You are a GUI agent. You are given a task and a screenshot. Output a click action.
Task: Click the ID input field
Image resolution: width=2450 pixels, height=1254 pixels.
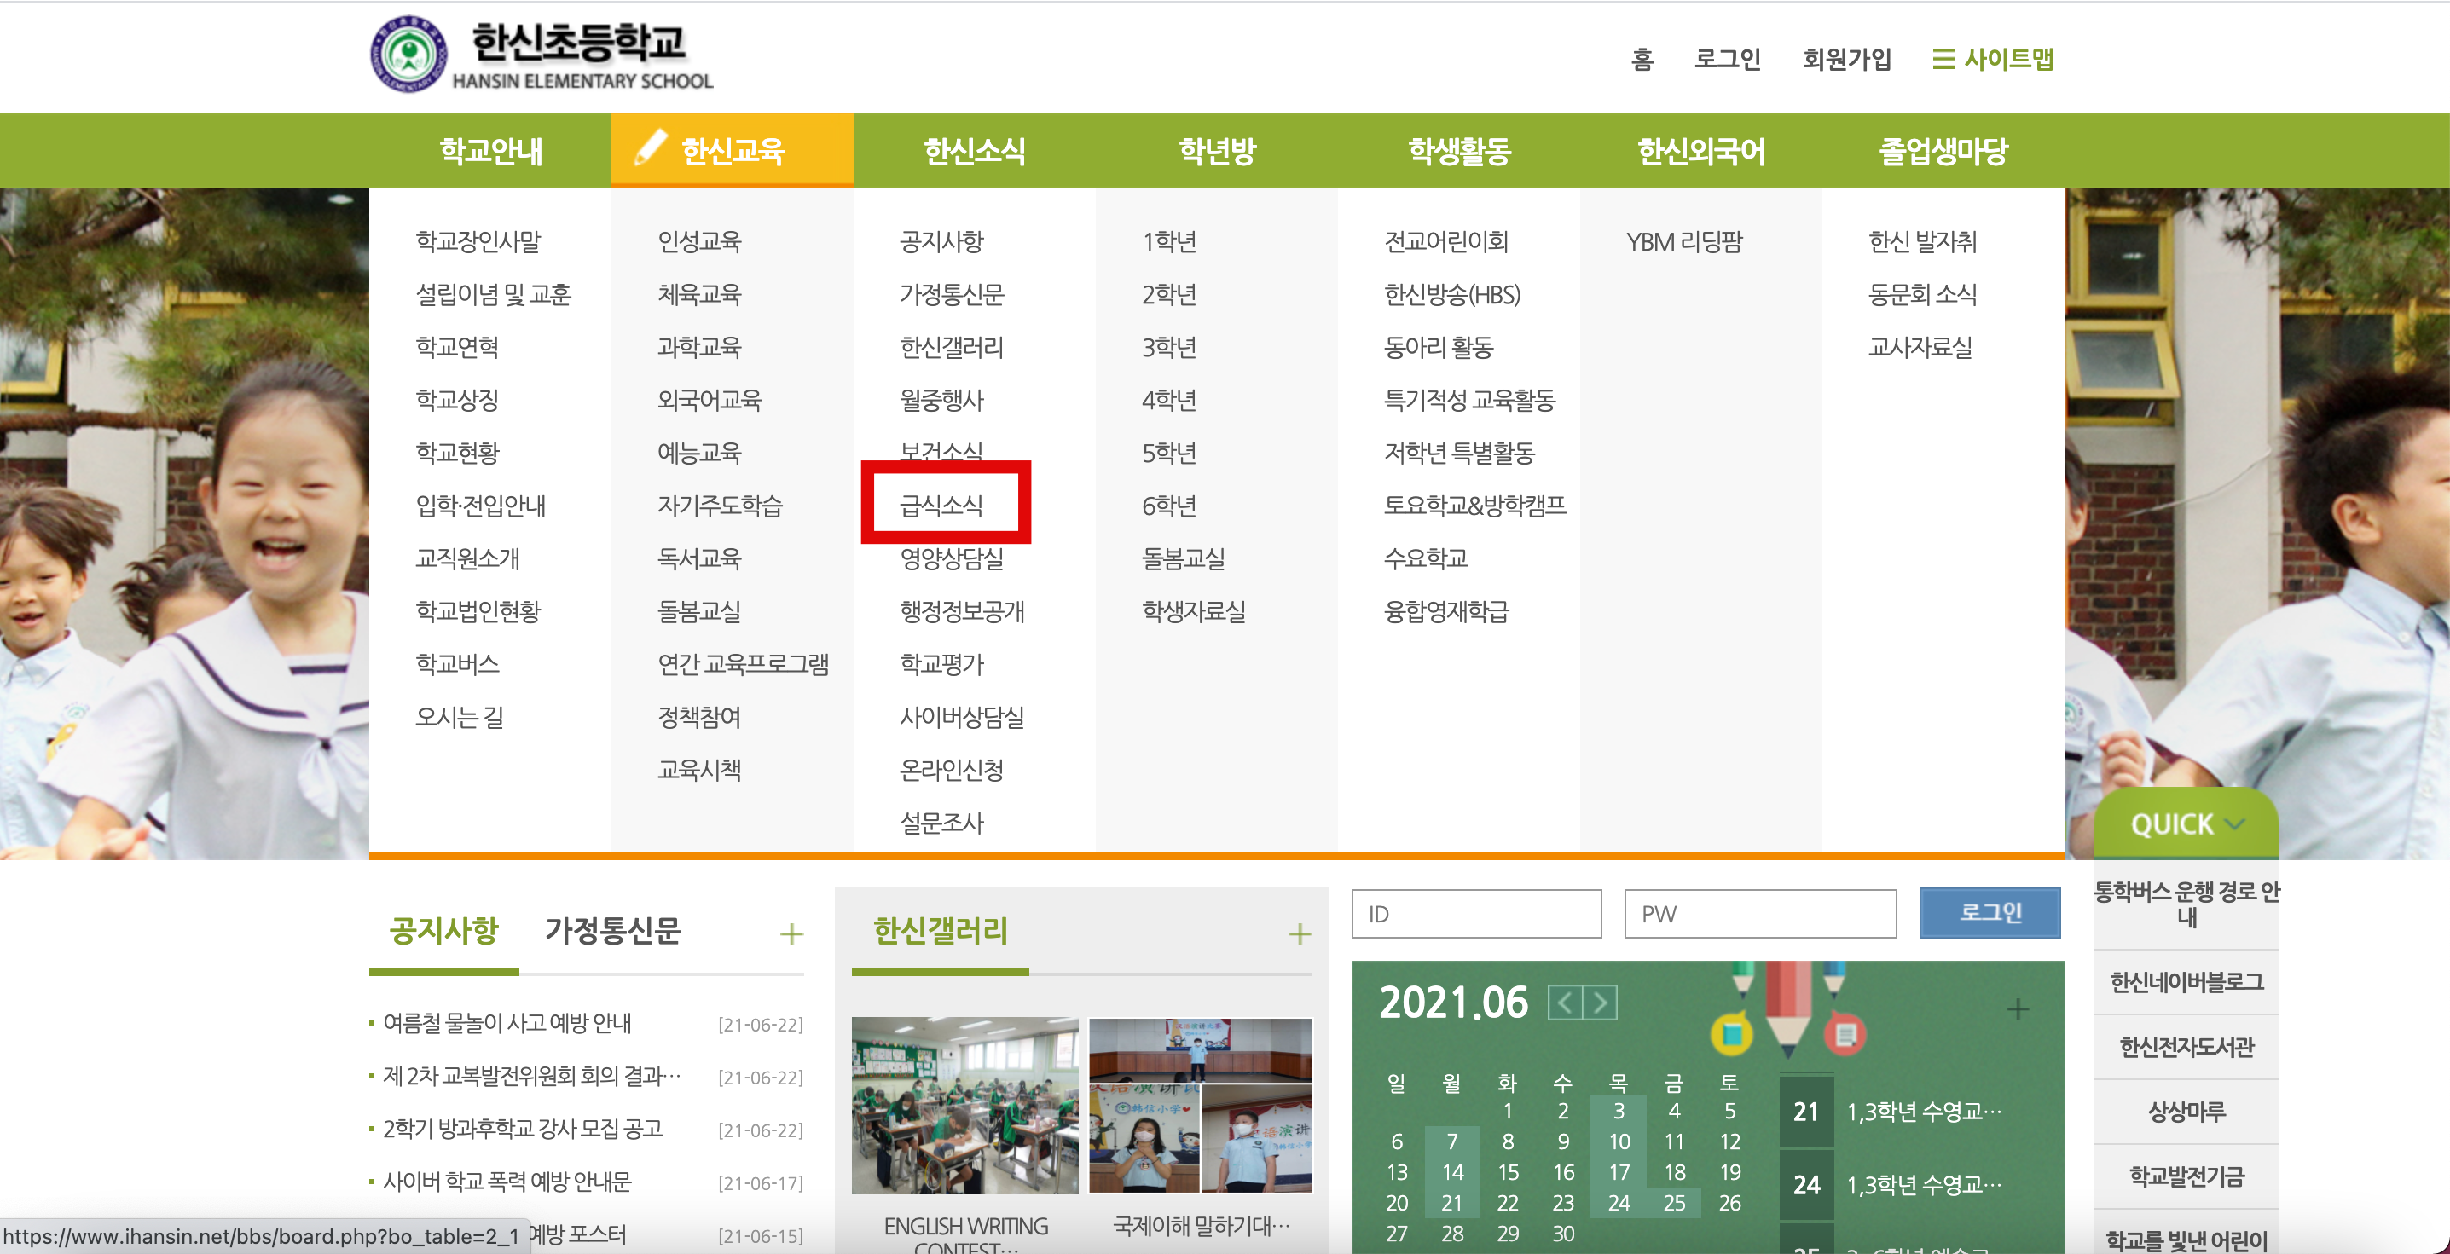1476,914
